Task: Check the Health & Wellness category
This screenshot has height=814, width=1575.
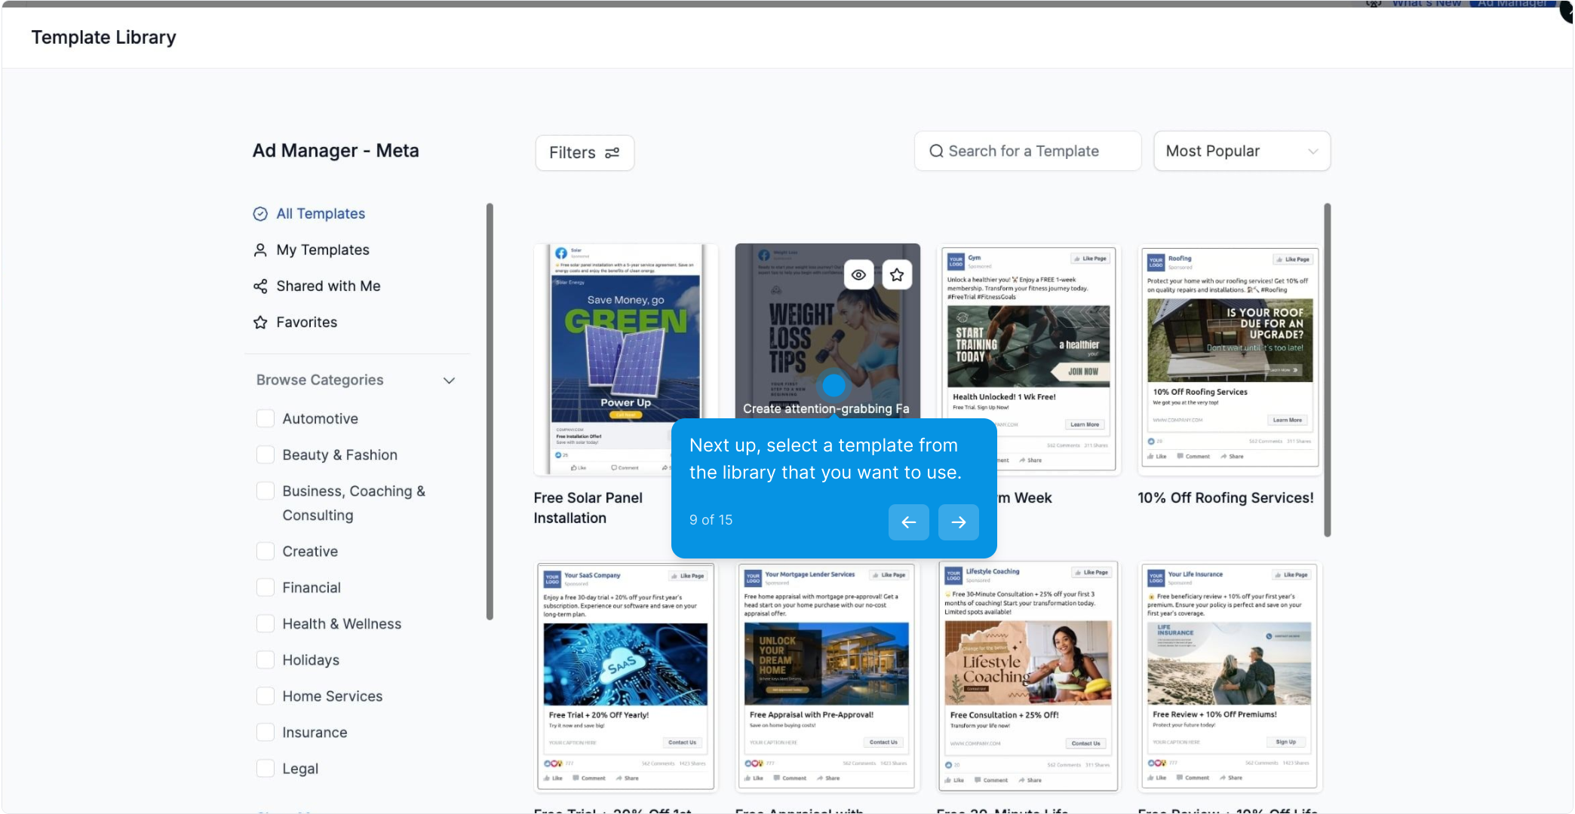Action: (x=266, y=623)
